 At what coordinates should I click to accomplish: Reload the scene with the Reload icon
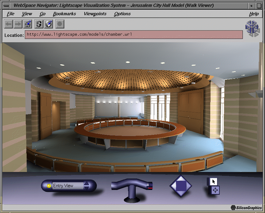pos(39,24)
